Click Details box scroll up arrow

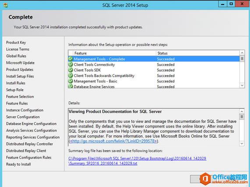click(242, 111)
